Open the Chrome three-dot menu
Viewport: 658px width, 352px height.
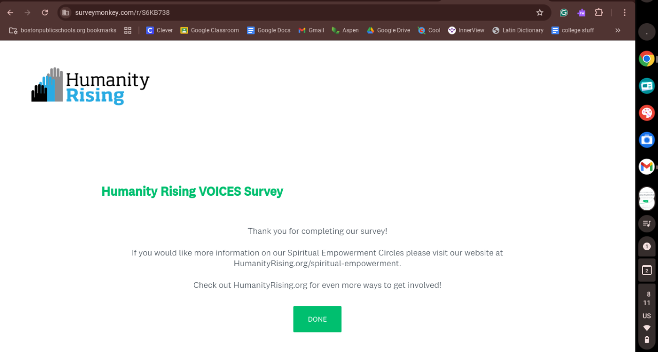(x=625, y=12)
